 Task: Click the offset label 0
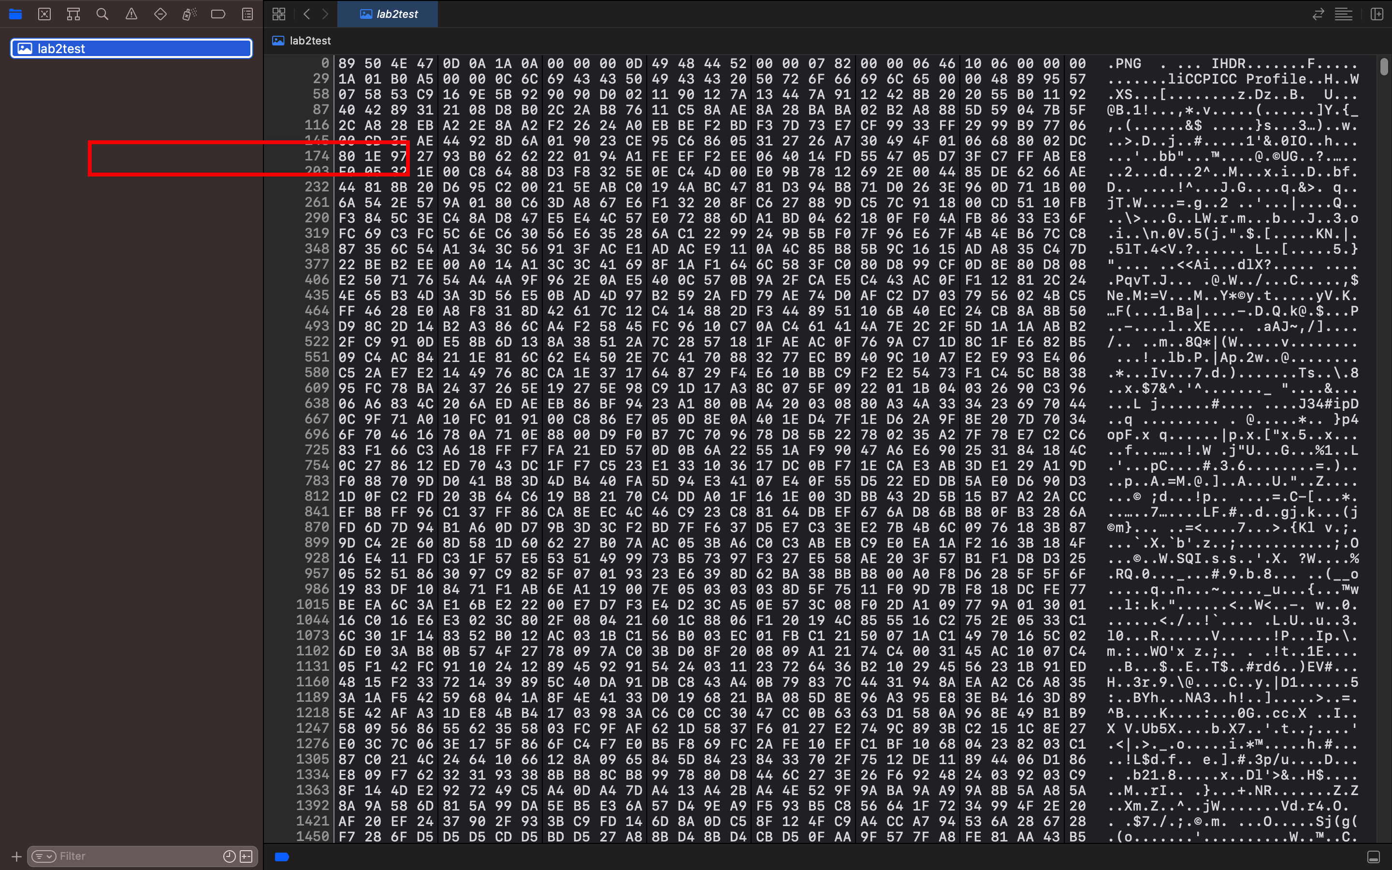(x=325, y=63)
